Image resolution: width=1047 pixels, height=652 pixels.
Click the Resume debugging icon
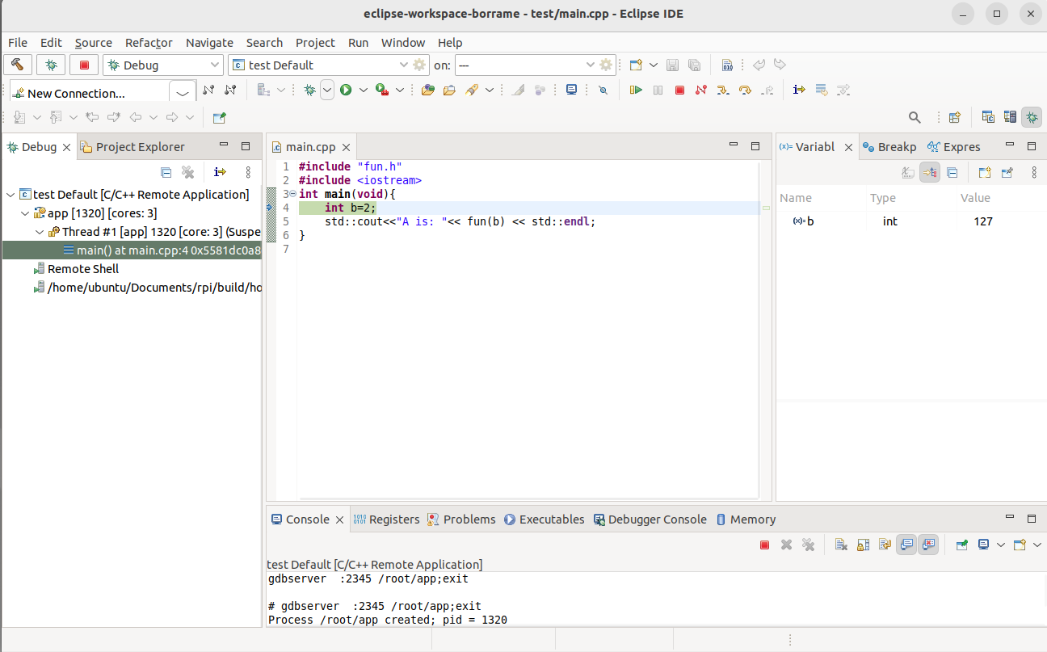(x=636, y=90)
